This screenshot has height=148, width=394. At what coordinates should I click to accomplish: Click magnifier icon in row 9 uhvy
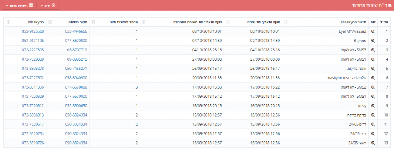click(x=373, y=106)
